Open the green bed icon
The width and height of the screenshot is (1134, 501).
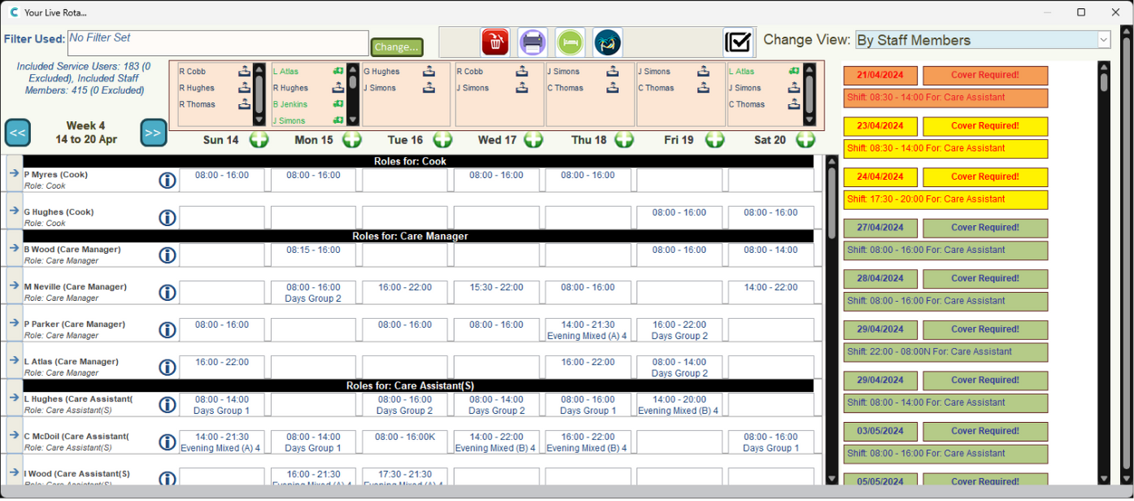[570, 41]
